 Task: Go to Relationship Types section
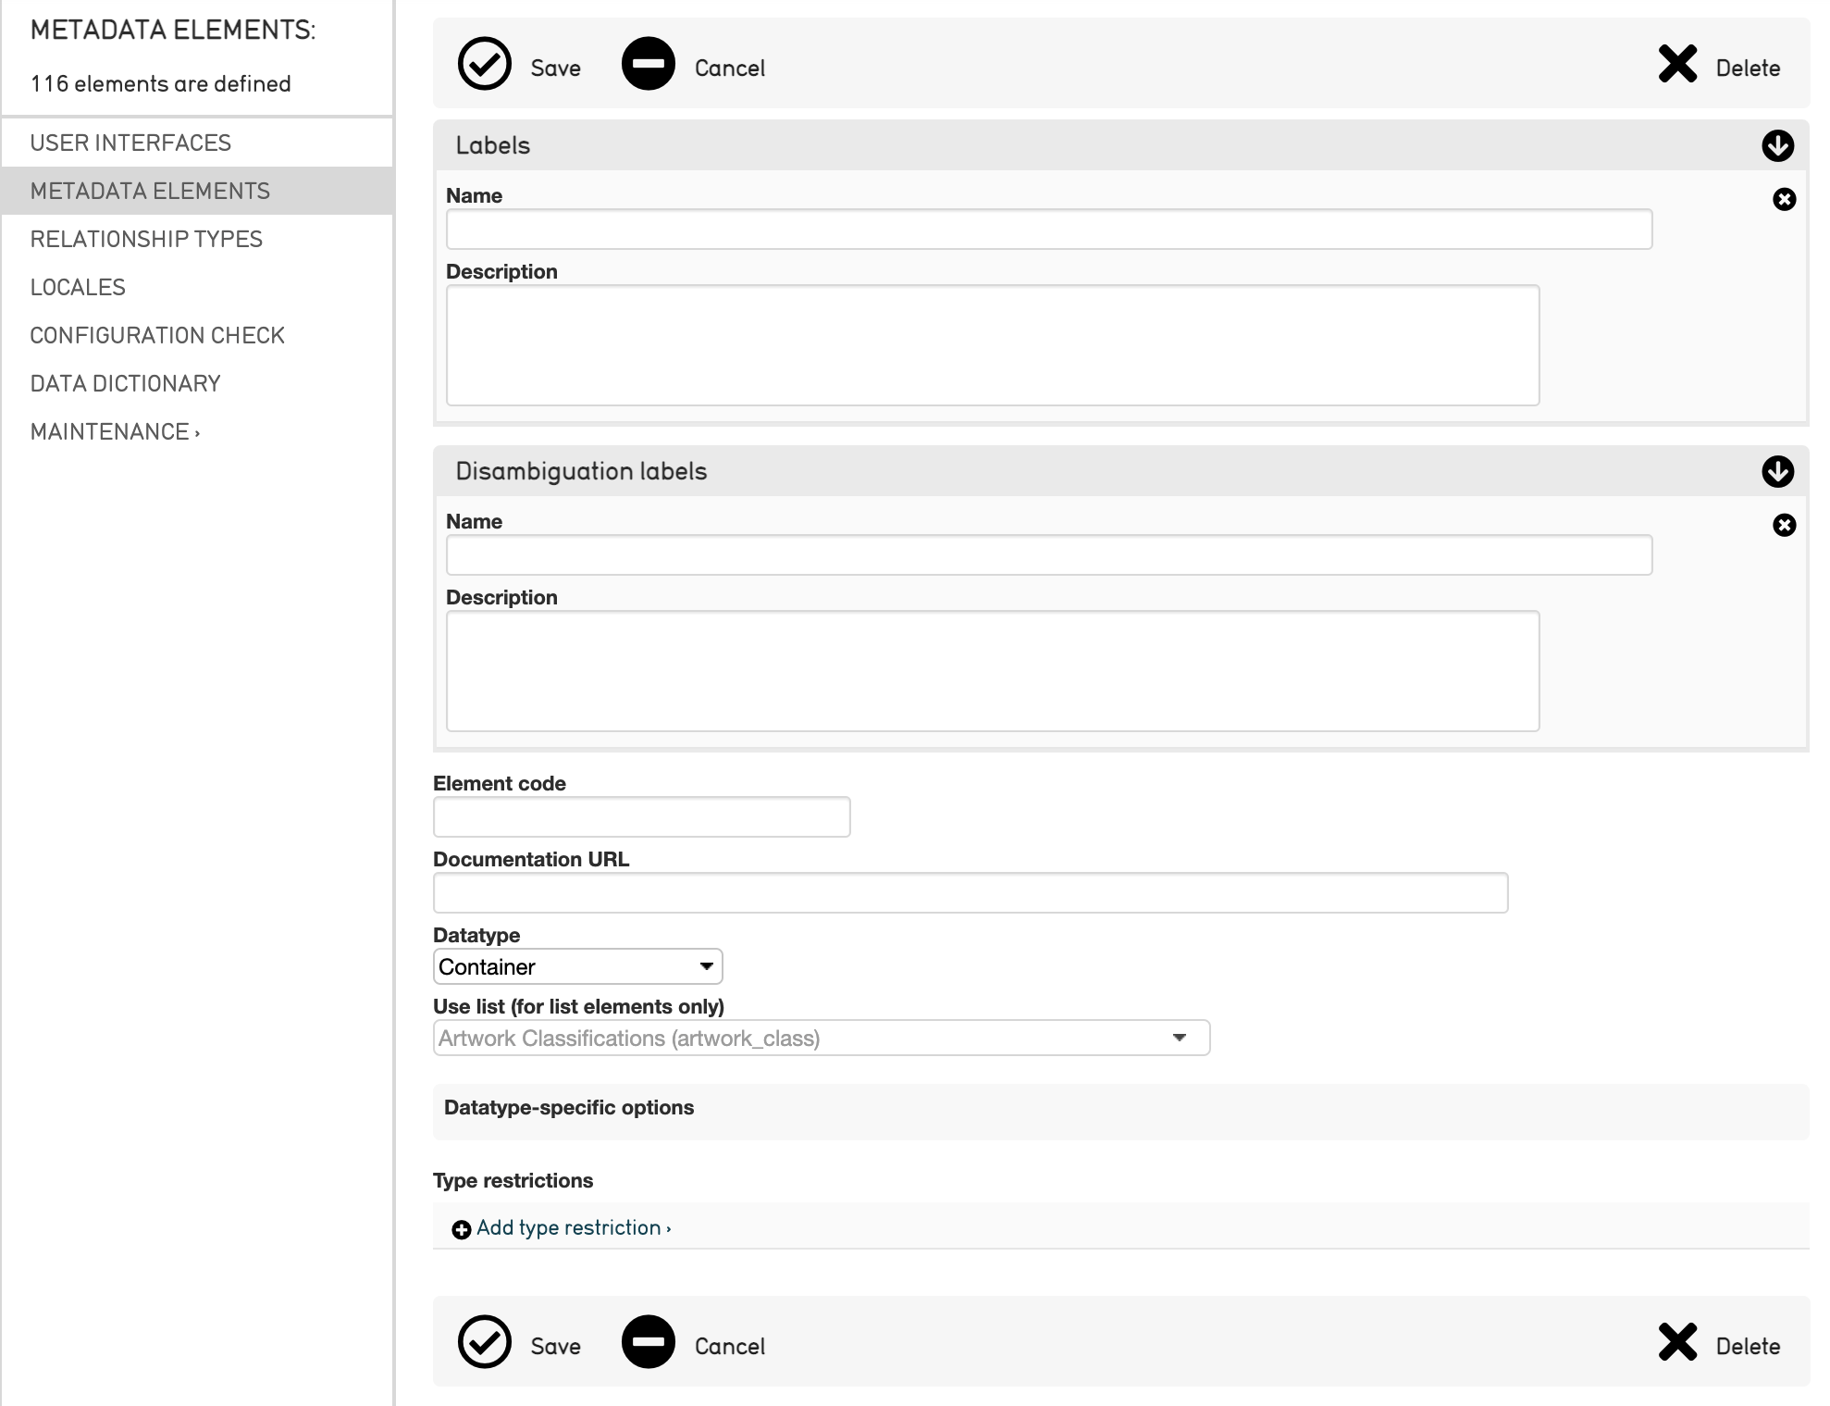(x=146, y=239)
